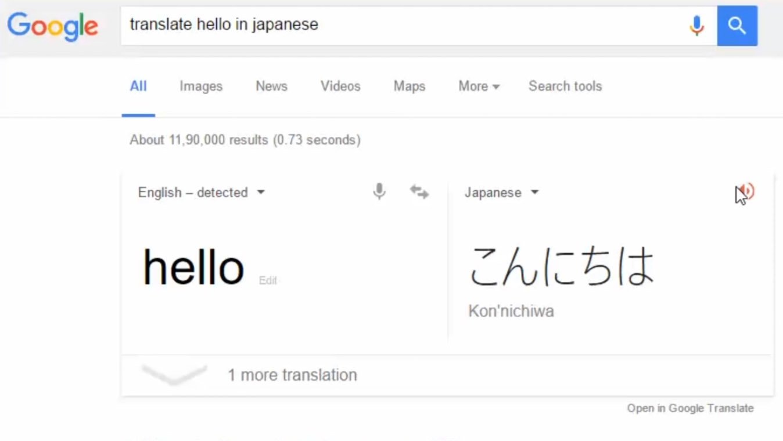The width and height of the screenshot is (783, 441).
Task: Click the search query input field
Action: (401, 25)
